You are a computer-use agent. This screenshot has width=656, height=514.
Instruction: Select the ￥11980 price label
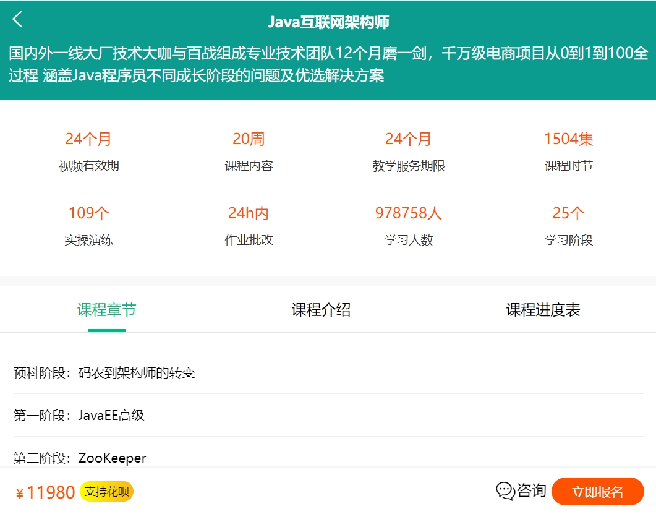coord(40,492)
